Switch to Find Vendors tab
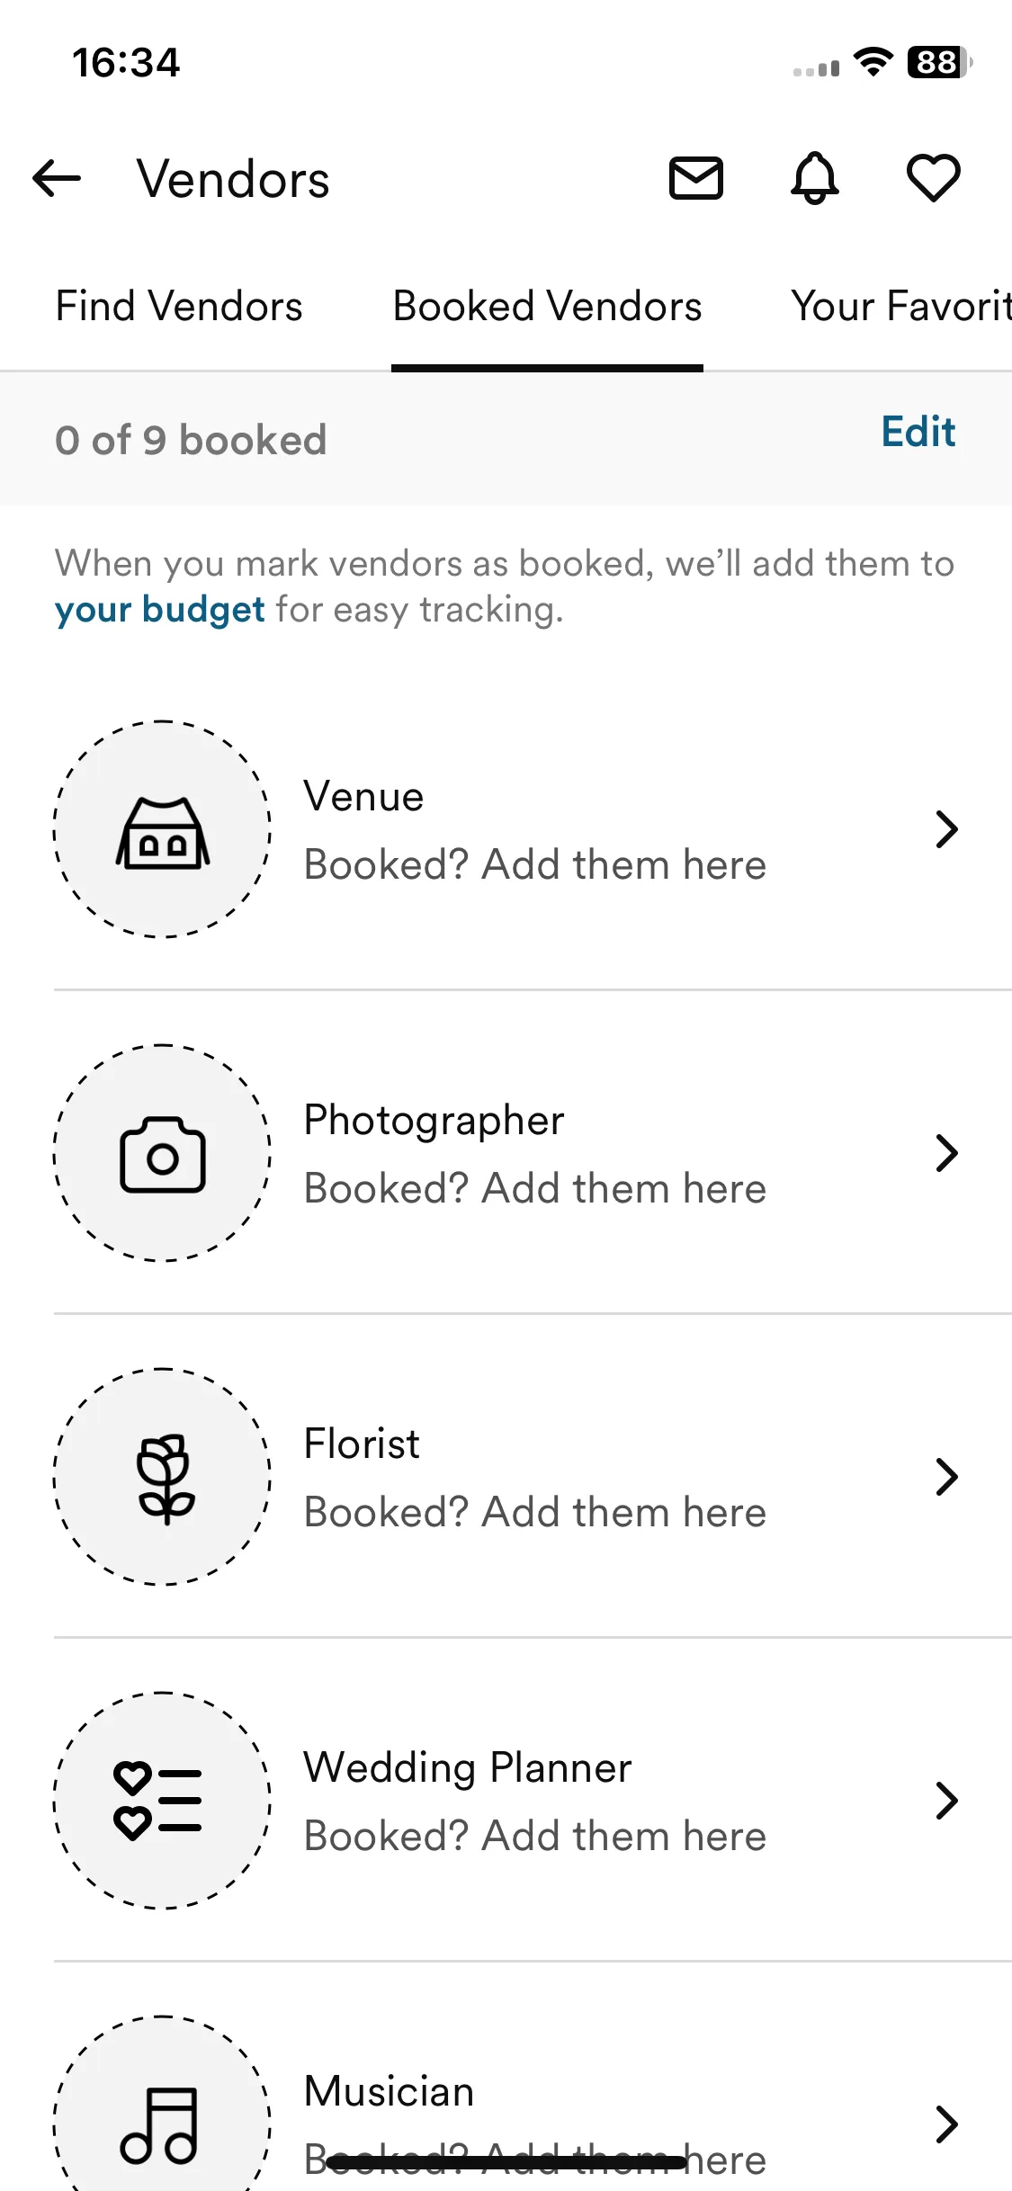This screenshot has height=2191, width=1012. pyautogui.click(x=179, y=307)
